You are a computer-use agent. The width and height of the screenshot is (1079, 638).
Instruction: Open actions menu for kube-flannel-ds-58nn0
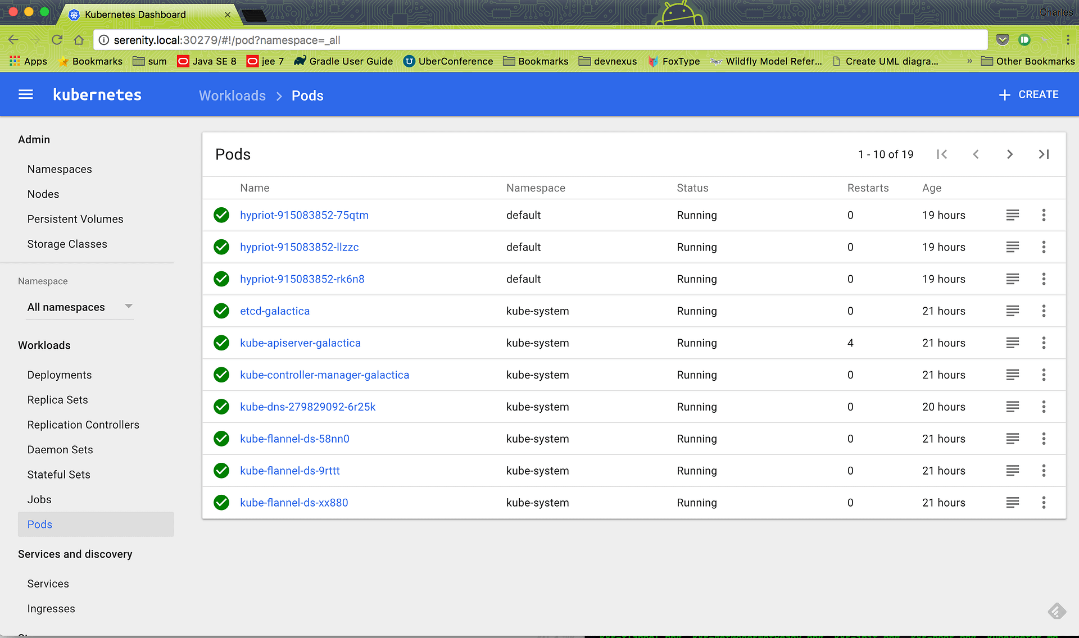click(1044, 439)
